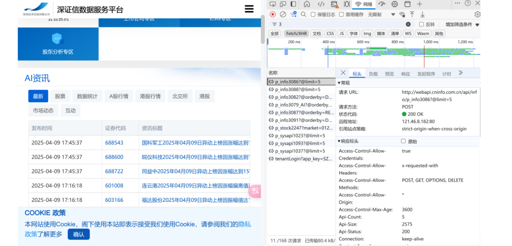This screenshot has width=512, height=246.
Task: Collapse the 常规 section
Action: [x=344, y=83]
